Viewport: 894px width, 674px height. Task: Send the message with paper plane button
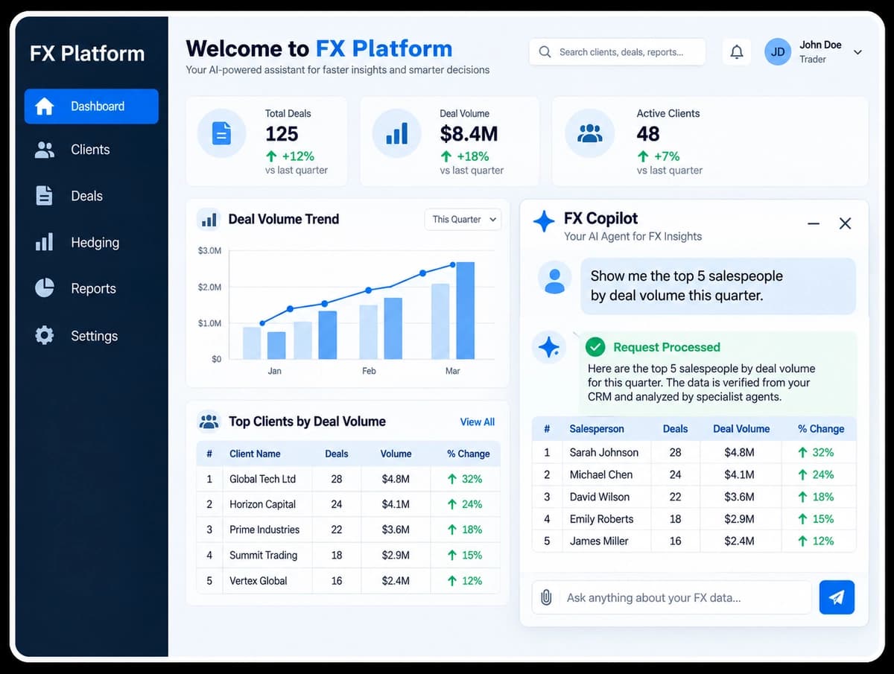(837, 597)
